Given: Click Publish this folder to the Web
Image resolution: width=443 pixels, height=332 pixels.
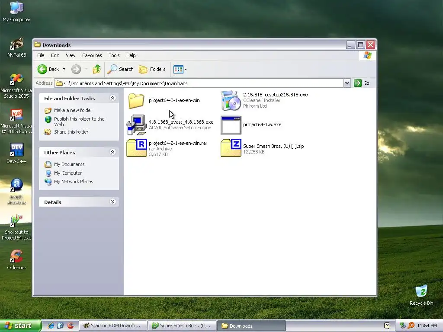Looking at the screenshot, I should tap(79, 121).
